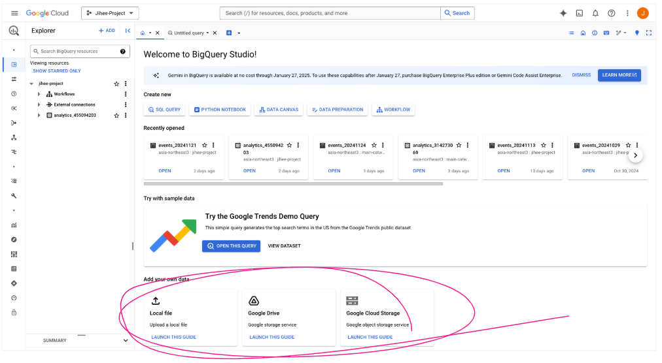Open the padlock sidebar icon
The image size is (662, 363).
tap(14, 313)
